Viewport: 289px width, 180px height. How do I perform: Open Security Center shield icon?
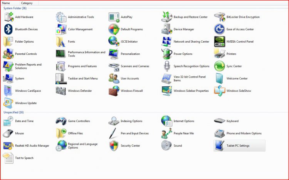point(114,145)
